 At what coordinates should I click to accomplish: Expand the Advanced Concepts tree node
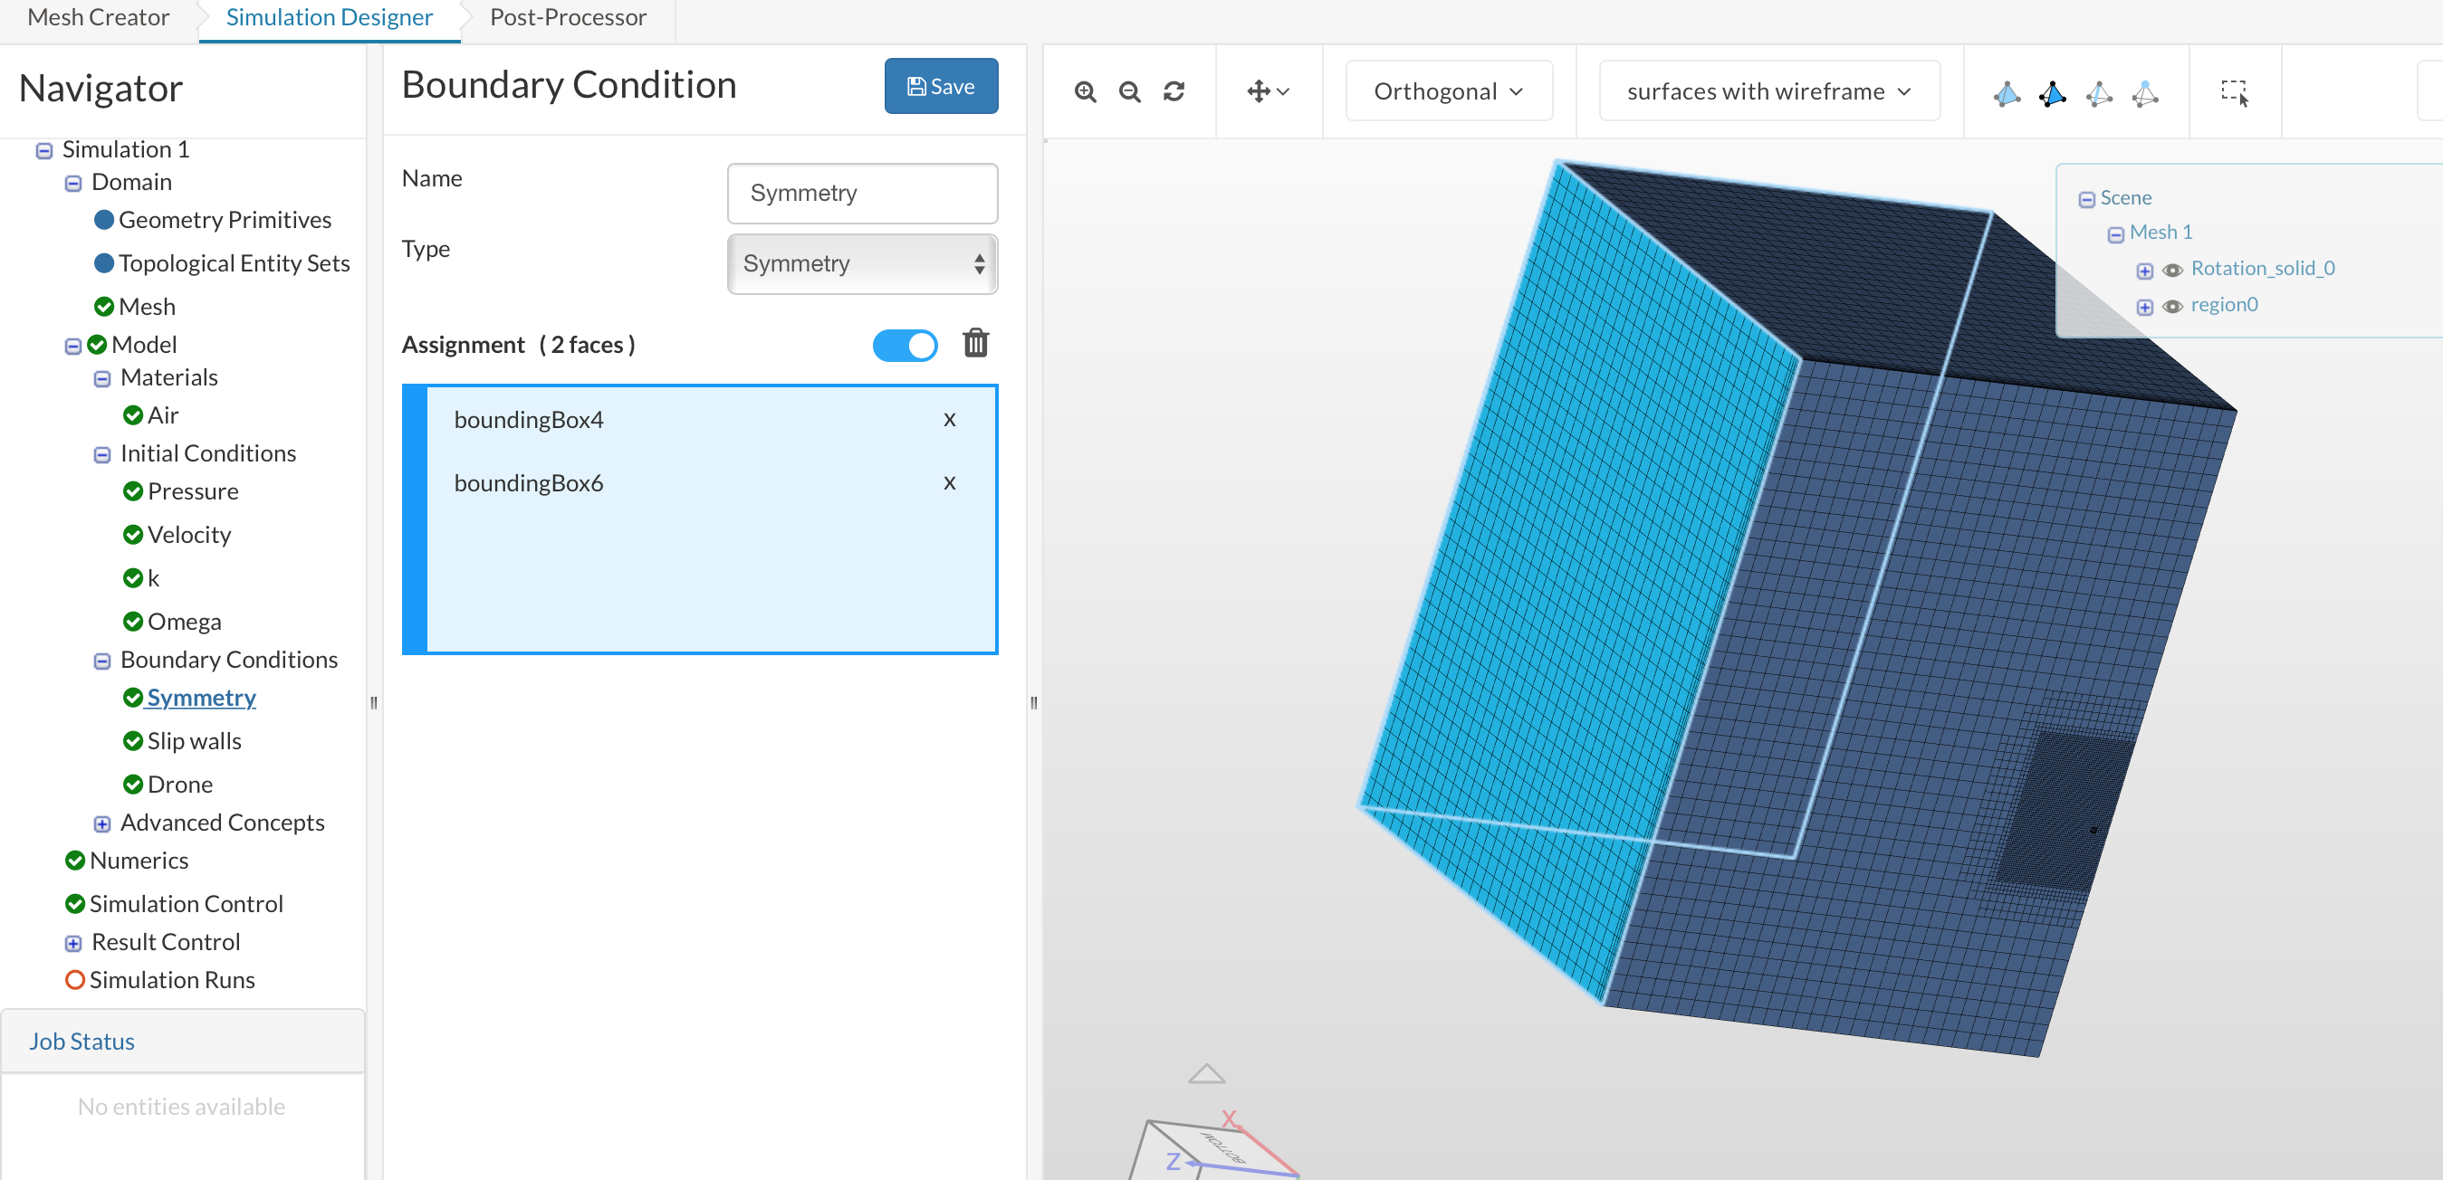(x=102, y=823)
